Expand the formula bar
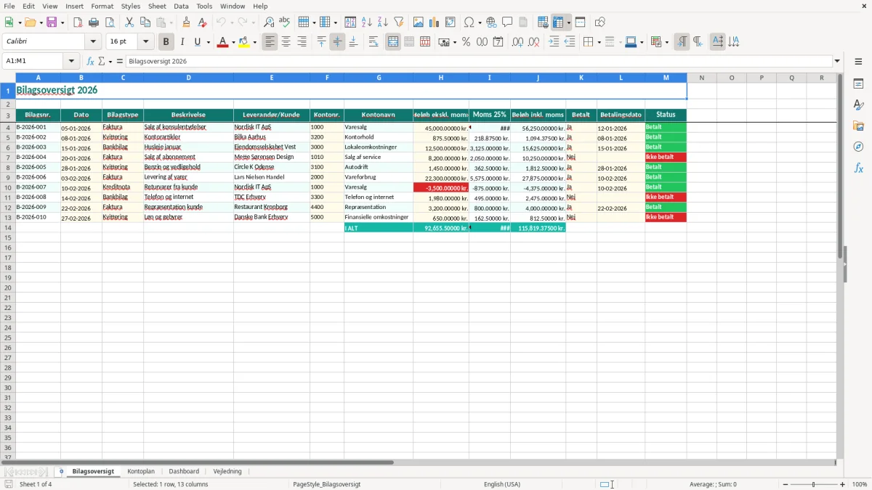The width and height of the screenshot is (872, 490). [x=837, y=62]
